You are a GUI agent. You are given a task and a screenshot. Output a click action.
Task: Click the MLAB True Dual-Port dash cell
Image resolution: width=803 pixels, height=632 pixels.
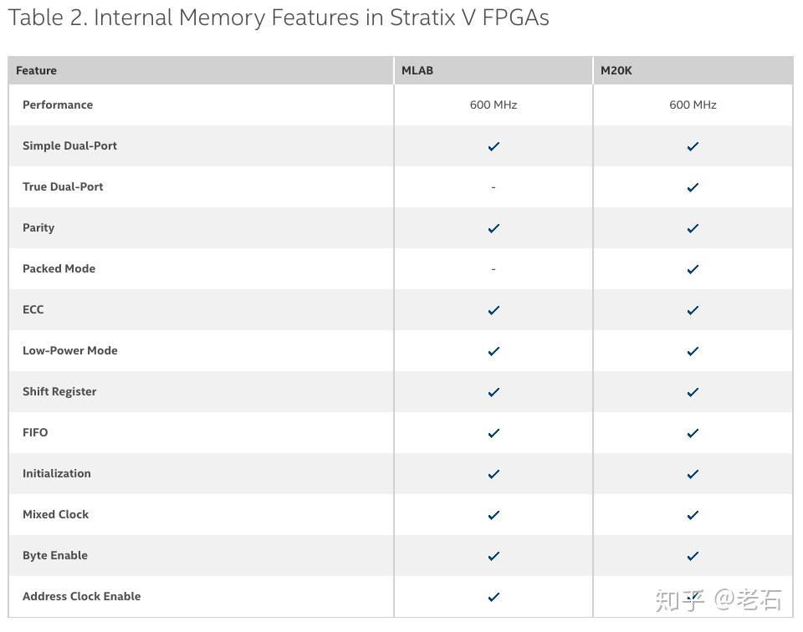click(494, 187)
